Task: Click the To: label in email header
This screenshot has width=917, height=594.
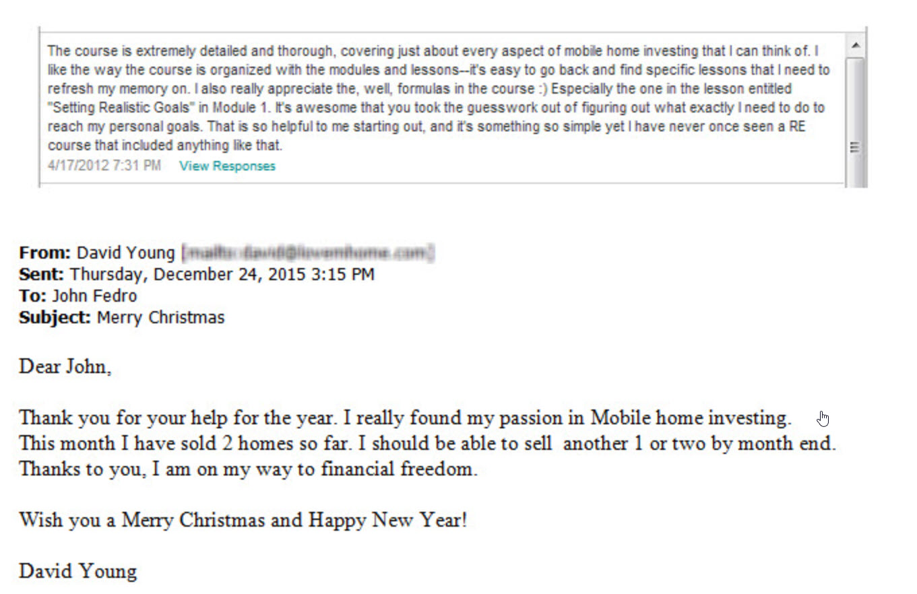Action: pyautogui.click(x=32, y=296)
